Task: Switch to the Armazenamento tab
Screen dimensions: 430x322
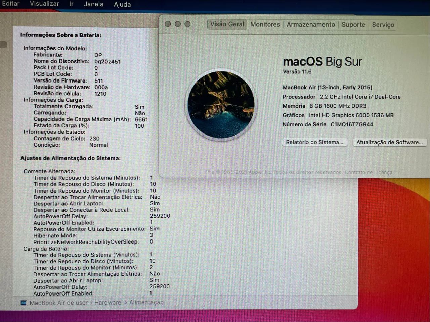Action: point(311,25)
